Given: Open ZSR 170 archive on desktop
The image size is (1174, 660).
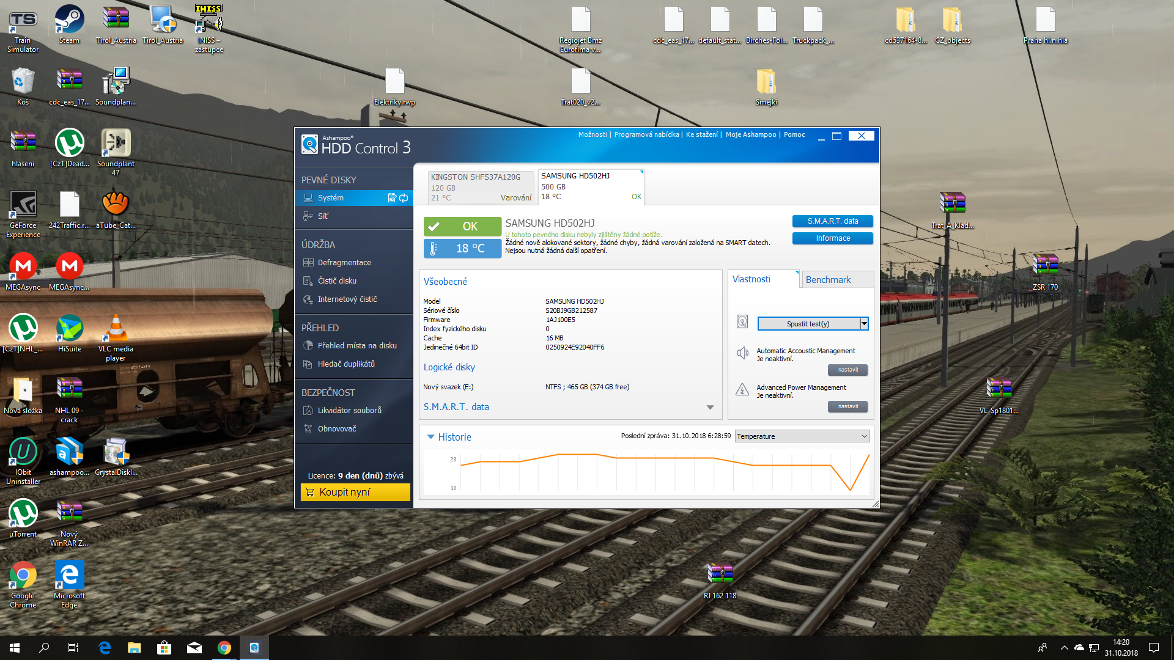Looking at the screenshot, I should [x=1045, y=272].
